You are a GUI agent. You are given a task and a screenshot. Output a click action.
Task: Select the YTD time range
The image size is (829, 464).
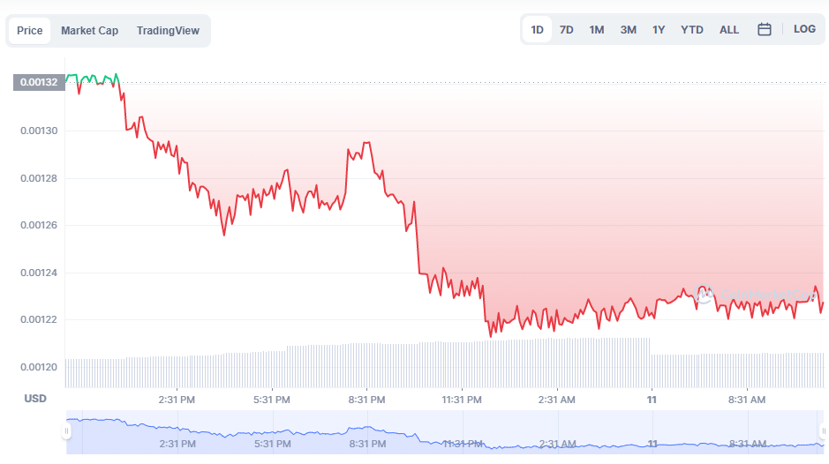coord(691,30)
